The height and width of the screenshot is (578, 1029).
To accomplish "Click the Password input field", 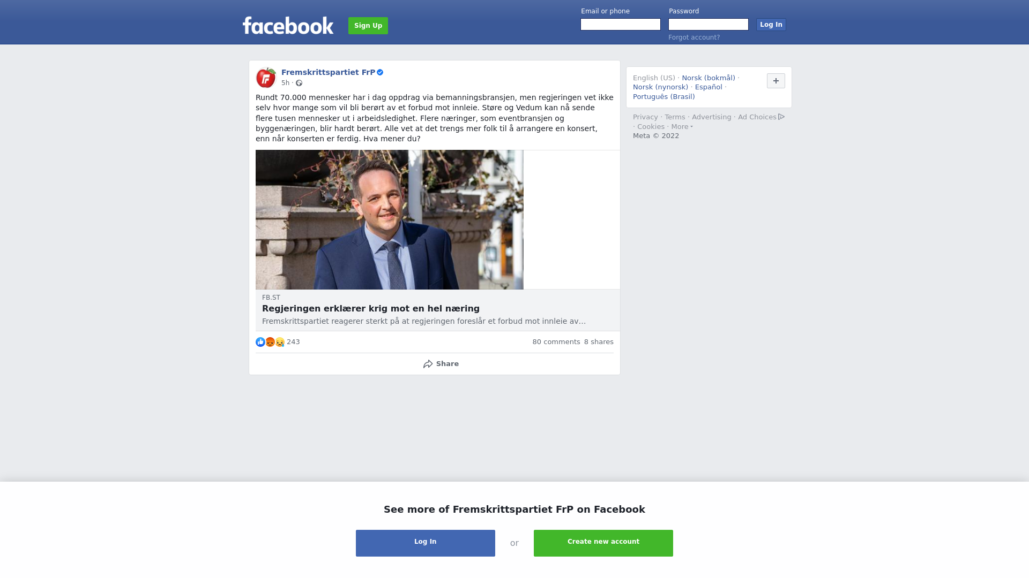I will pos(709,25).
